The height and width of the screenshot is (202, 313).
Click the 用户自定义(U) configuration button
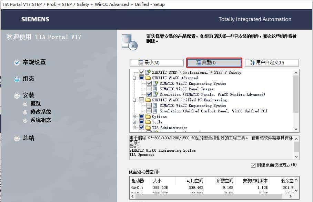tap(272, 62)
